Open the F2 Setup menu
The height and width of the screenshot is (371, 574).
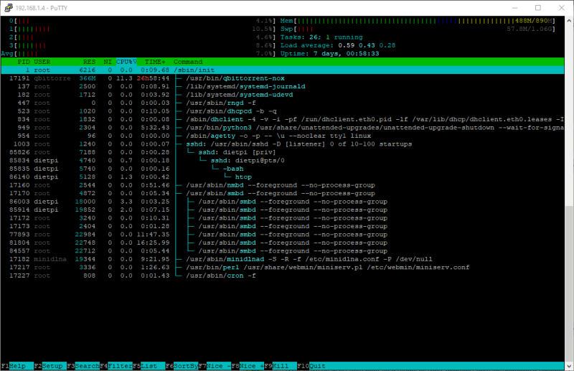[x=50, y=366]
